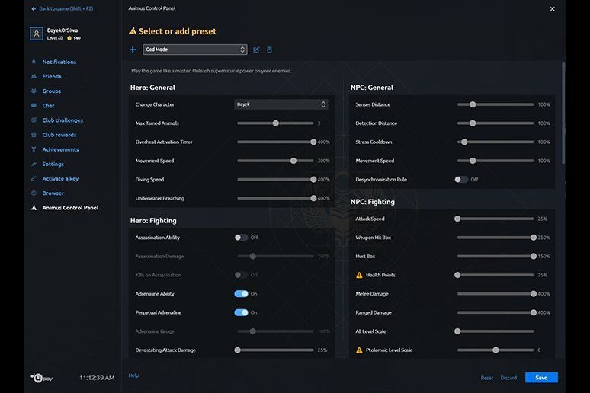The image size is (590, 393).
Task: Click the Hero Movement Speed slider
Action: point(275,161)
